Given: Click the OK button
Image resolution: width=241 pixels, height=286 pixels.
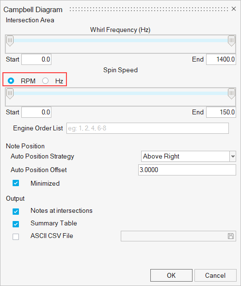Looking at the screenshot, I should (x=171, y=275).
